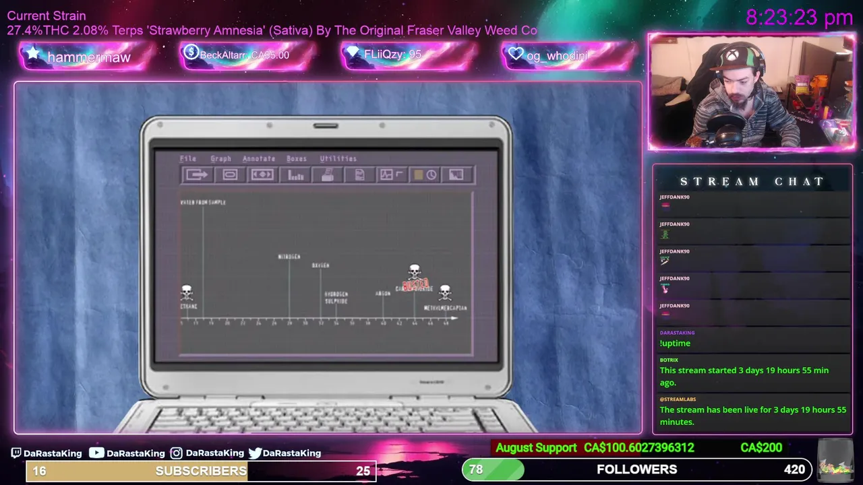The width and height of the screenshot is (863, 485).
Task: Click the og_whodini latest follower label
Action: point(558,55)
